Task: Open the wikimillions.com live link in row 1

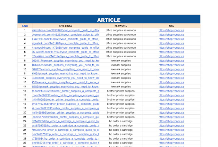Action: (x=66, y=30)
